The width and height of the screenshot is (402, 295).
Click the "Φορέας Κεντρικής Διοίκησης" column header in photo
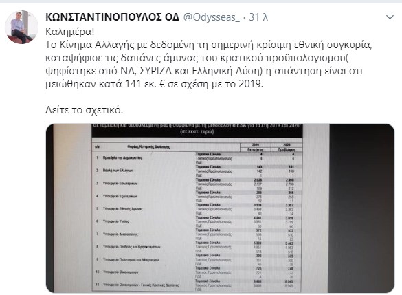pos(148,146)
